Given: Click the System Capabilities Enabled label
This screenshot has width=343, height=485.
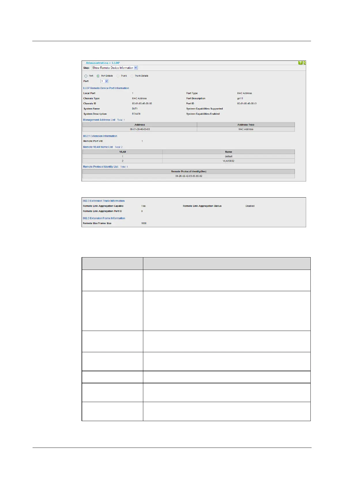Looking at the screenshot, I should 203,114.
